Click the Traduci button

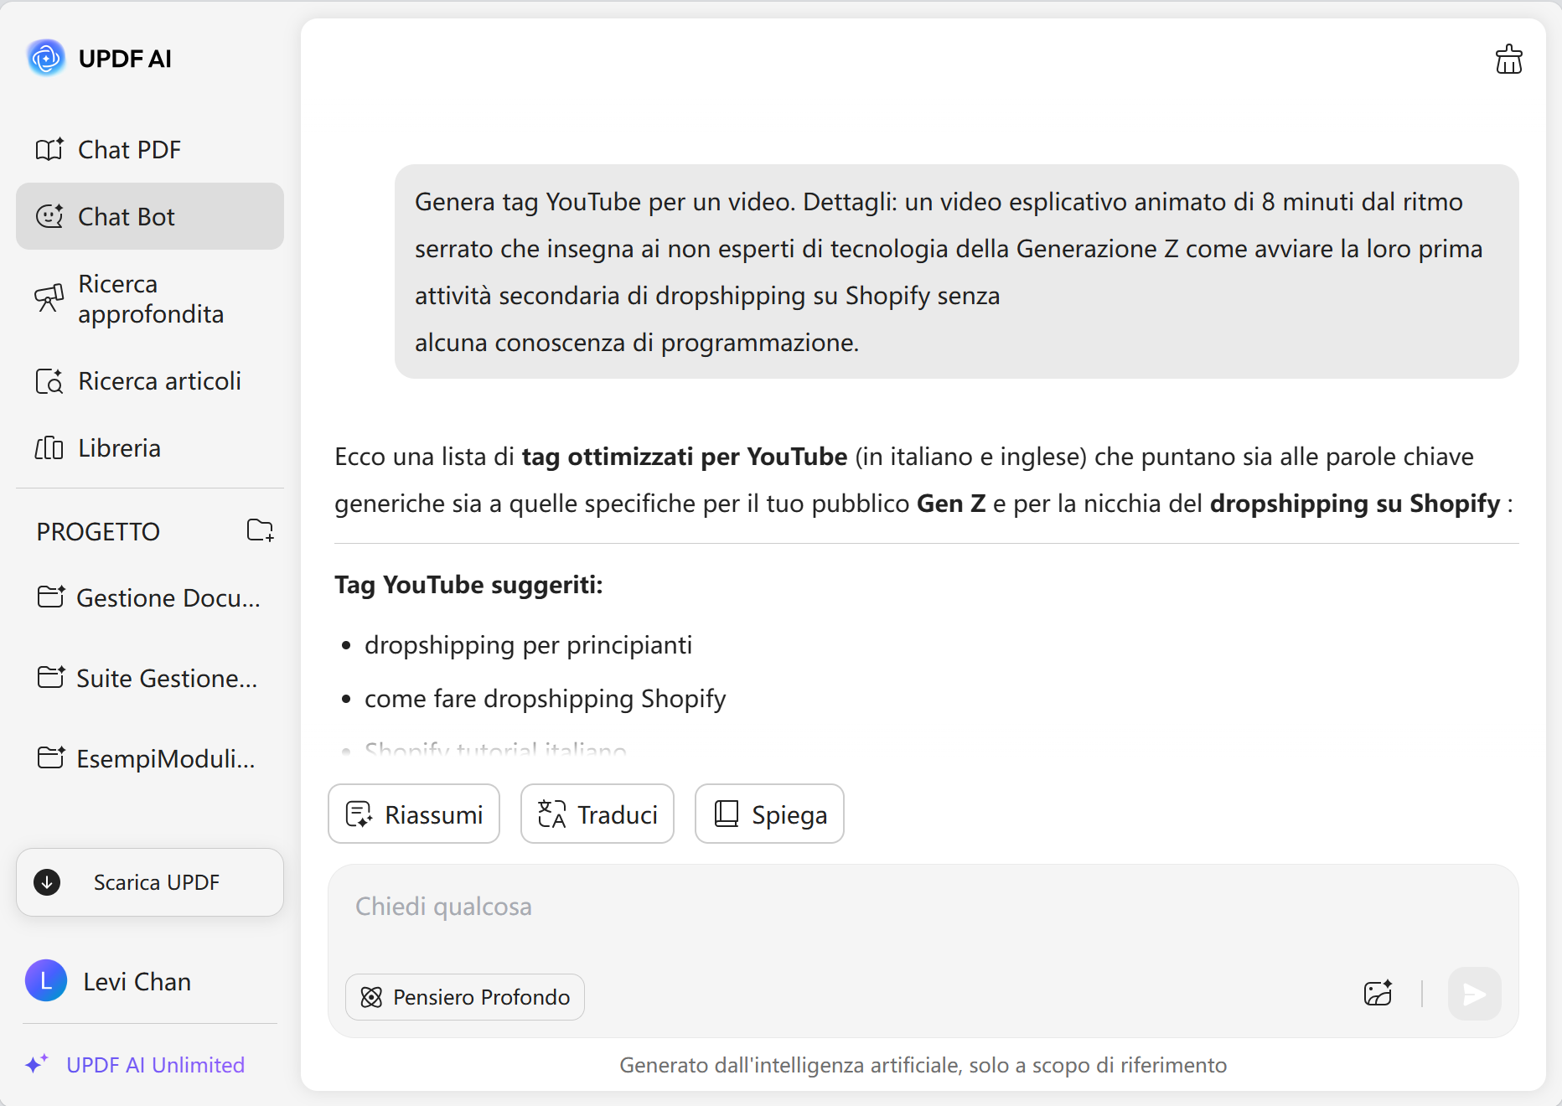pos(597,814)
